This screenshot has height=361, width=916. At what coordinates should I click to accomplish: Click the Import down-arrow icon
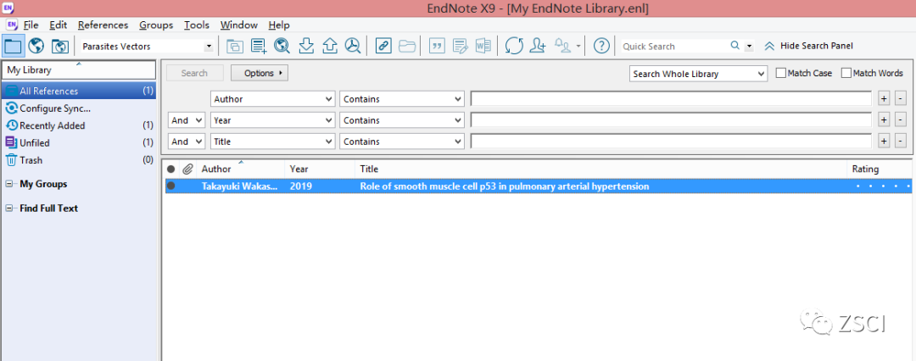[x=306, y=46]
